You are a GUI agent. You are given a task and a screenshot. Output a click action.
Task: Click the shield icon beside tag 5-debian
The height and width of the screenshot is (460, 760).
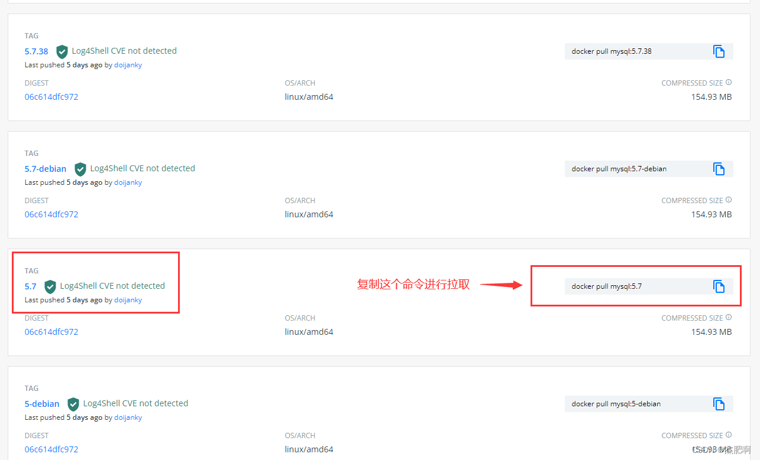(73, 404)
